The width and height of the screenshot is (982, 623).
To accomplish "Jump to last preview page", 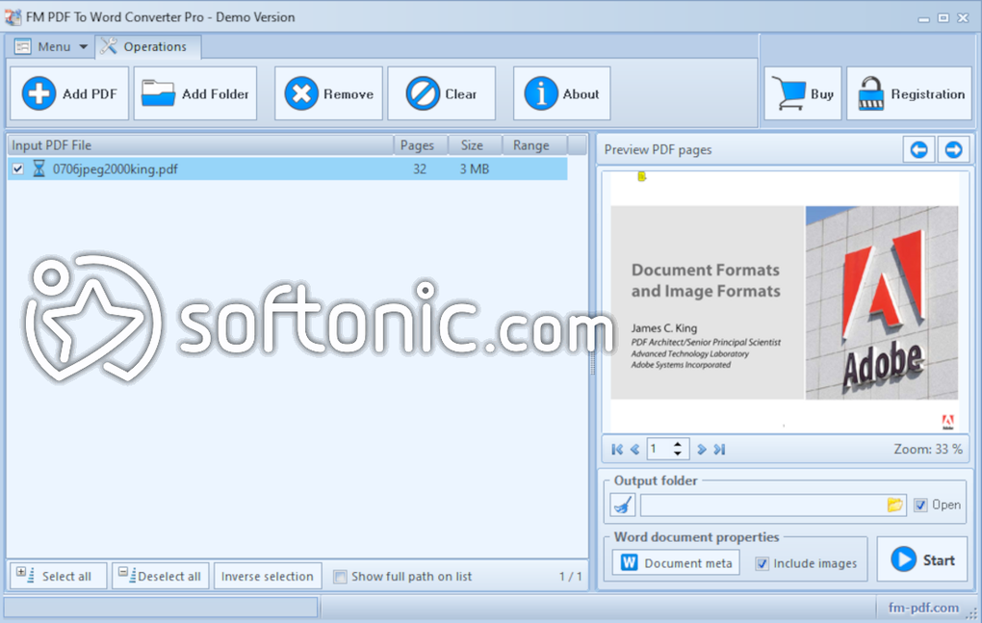I will click(x=719, y=449).
